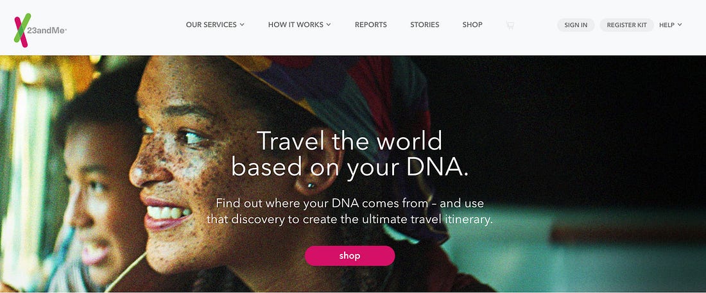Click the hero banner photo of woman
The width and height of the screenshot is (706, 293).
click(353, 174)
